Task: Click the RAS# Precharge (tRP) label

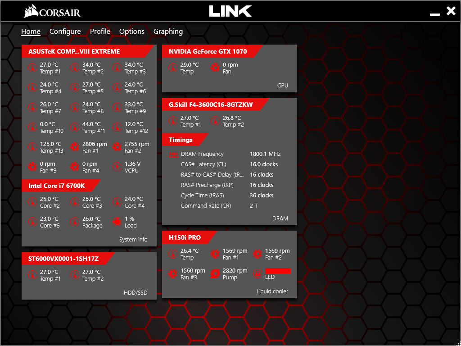Action: pyautogui.click(x=207, y=185)
